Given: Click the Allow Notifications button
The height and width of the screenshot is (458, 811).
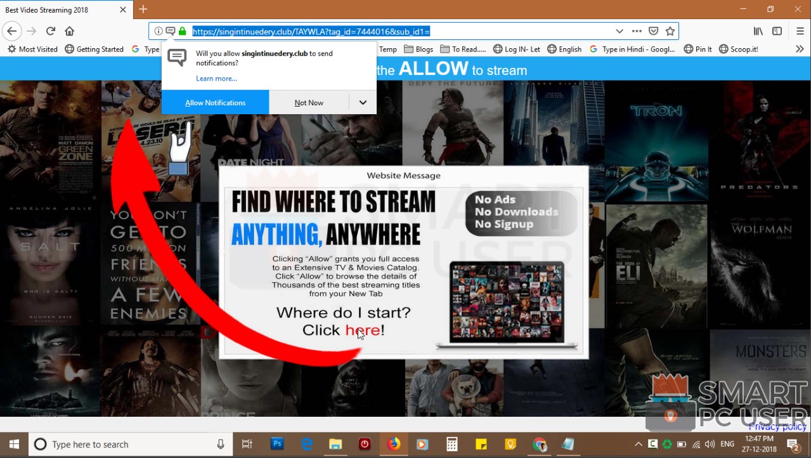Looking at the screenshot, I should (215, 102).
